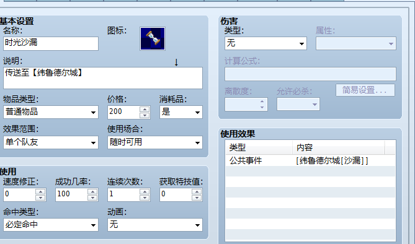Expand the 效果范围 dropdown showing 单个队友

tap(51, 142)
